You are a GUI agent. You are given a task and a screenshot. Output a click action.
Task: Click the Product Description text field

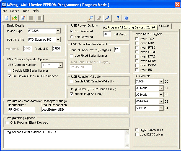click(84, 110)
